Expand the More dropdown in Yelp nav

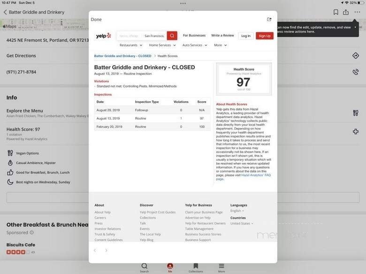220,45
